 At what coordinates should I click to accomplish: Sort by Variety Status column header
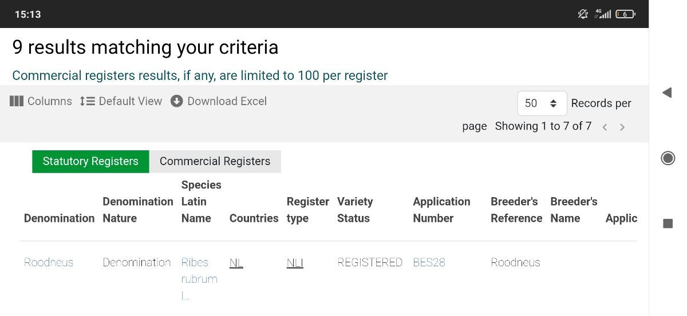coord(355,210)
